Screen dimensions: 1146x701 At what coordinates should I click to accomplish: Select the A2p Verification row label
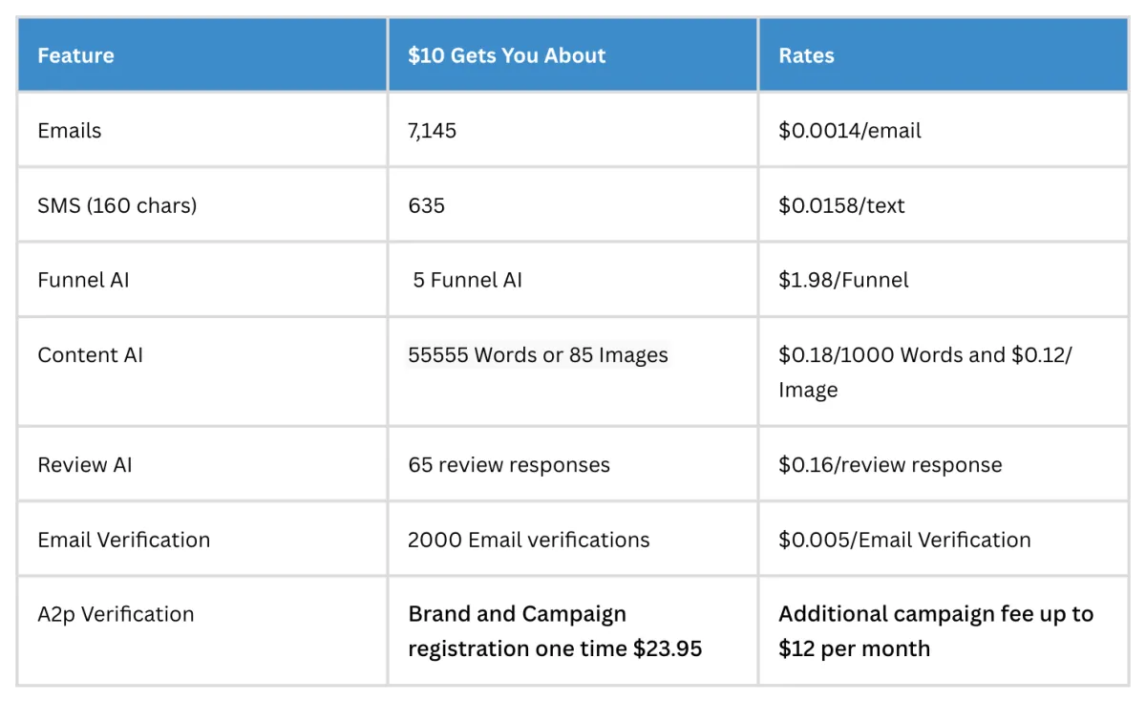(x=116, y=613)
